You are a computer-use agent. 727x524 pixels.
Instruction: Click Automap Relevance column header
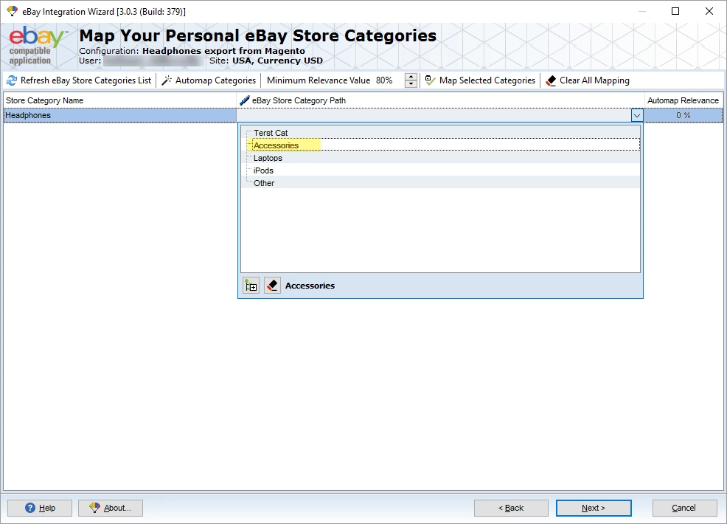coord(683,100)
